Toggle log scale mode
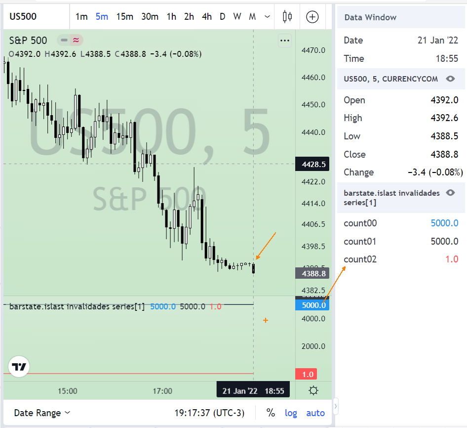This screenshot has height=428, width=467. (291, 413)
